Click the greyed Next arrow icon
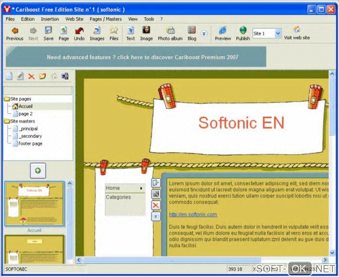Image resolution: width=339 pixels, height=277 pixels. (x=33, y=31)
